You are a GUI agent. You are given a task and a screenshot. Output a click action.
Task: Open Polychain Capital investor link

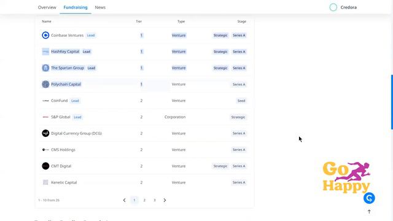[66, 84]
